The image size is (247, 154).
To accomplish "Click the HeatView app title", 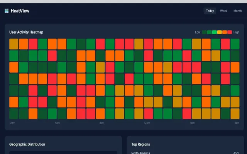I will [20, 11].
